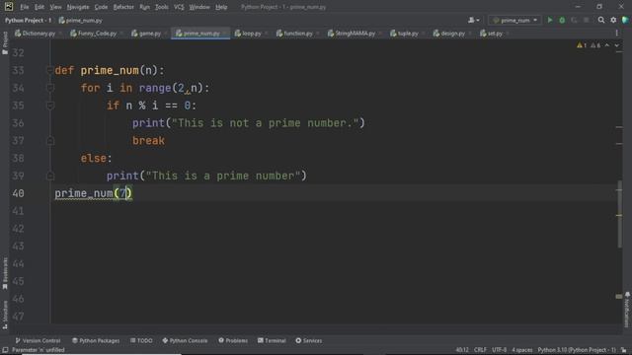Open the editor tabs more-options menu
The image size is (632, 355).
(x=616, y=34)
